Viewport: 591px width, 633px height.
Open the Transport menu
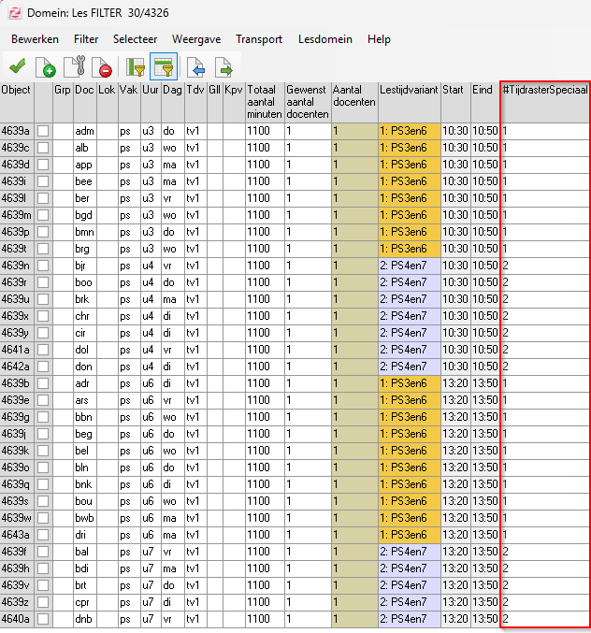pos(259,39)
